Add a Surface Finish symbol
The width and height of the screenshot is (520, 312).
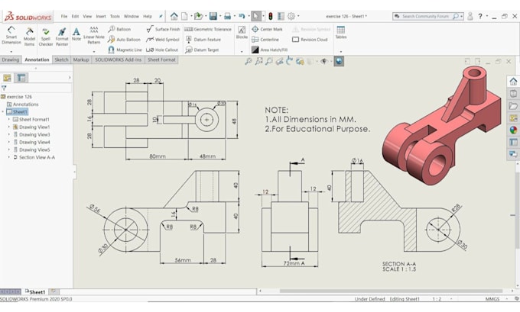(163, 29)
